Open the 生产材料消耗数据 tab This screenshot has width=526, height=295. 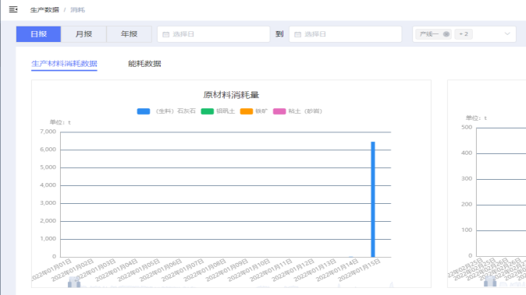click(65, 64)
